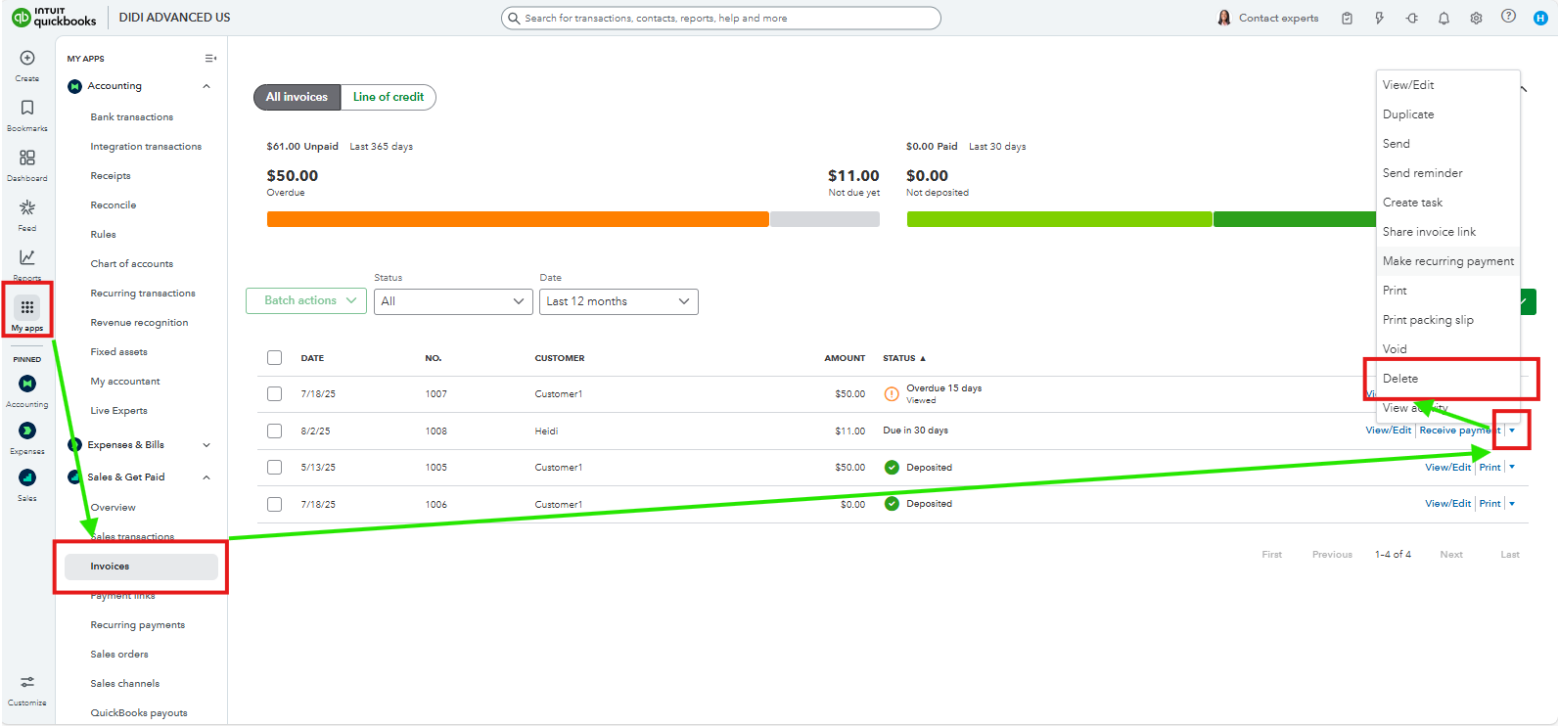Open the Feed icon in sidebar
1558x726 pixels.
[27, 208]
